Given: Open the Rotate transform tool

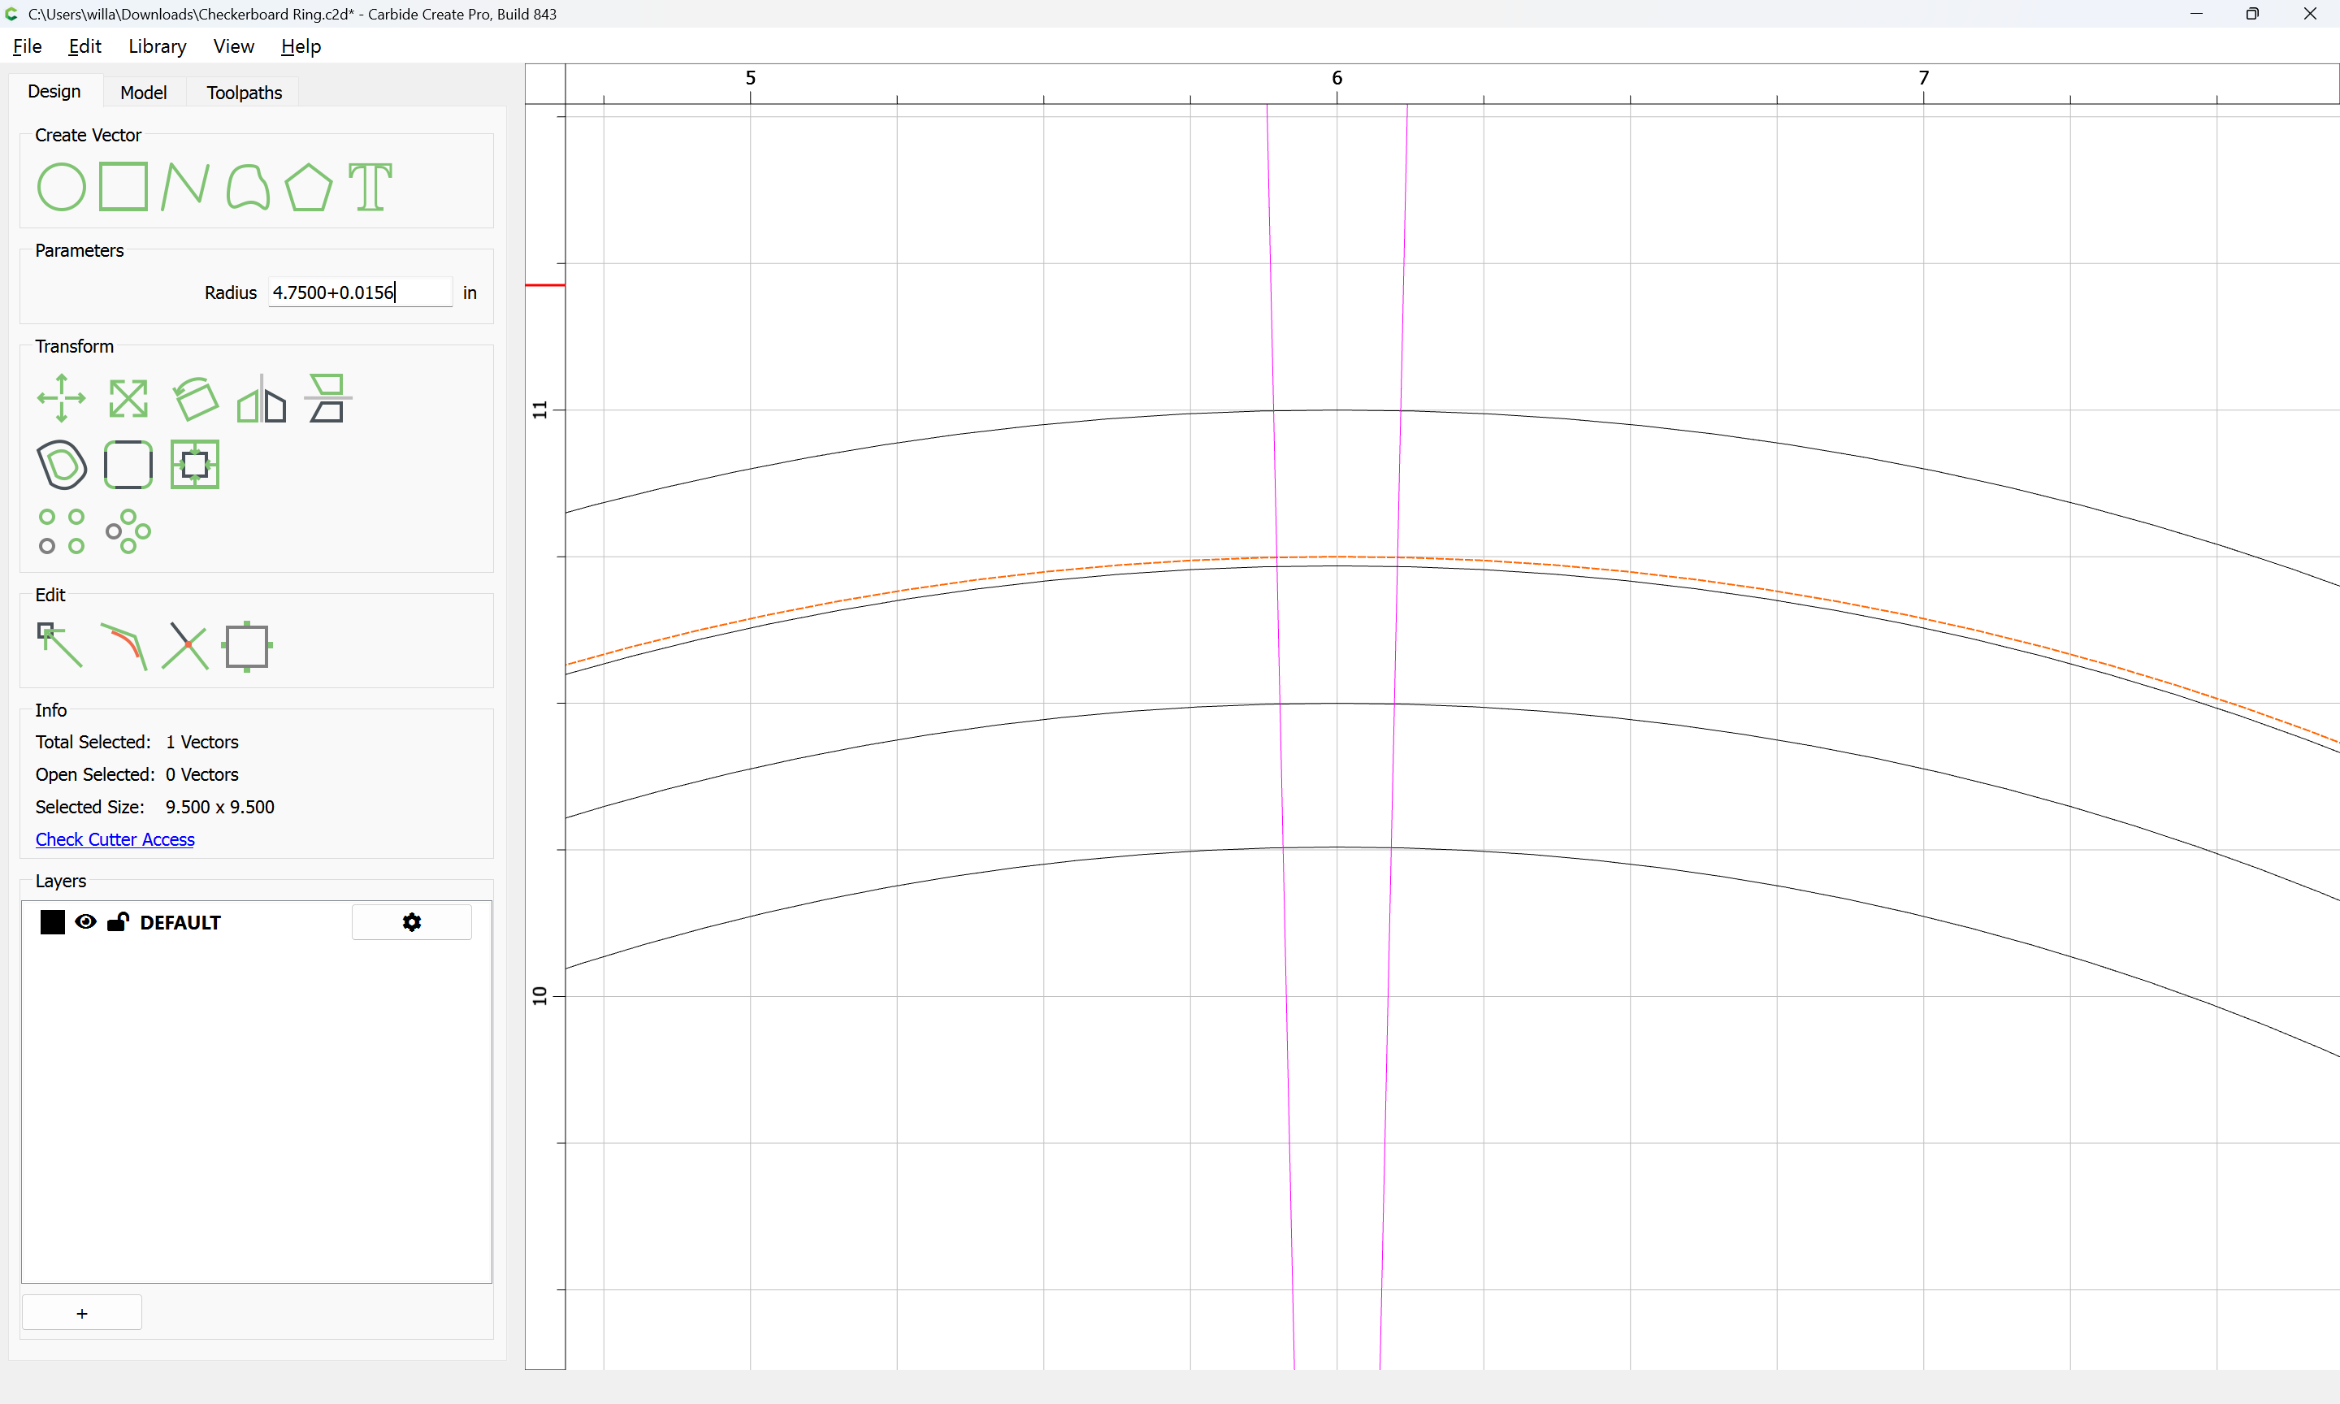Looking at the screenshot, I should (x=196, y=398).
